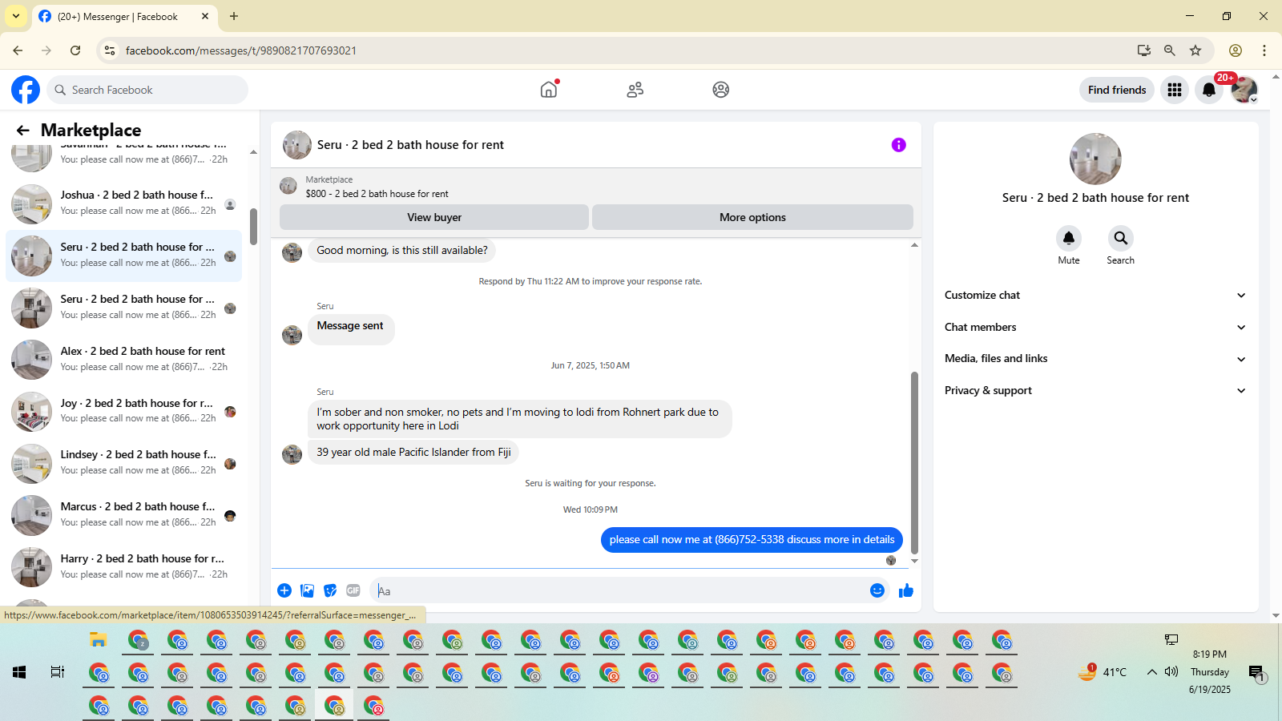The image size is (1282, 721).
Task: Open Task View on the taskbar
Action: point(58,672)
